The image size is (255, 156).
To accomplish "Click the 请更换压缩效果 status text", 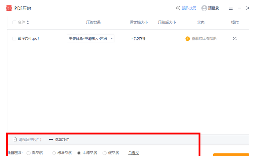I will tap(204, 38).
